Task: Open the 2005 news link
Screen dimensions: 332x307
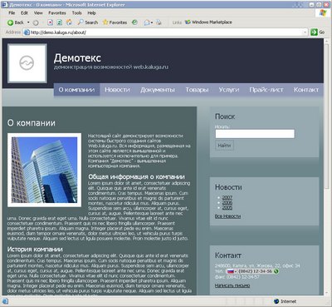Action: (x=227, y=207)
